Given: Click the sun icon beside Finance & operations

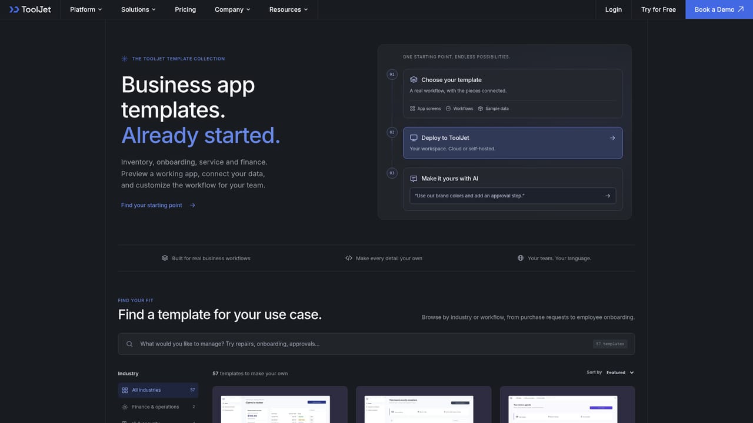Looking at the screenshot, I should (125, 407).
